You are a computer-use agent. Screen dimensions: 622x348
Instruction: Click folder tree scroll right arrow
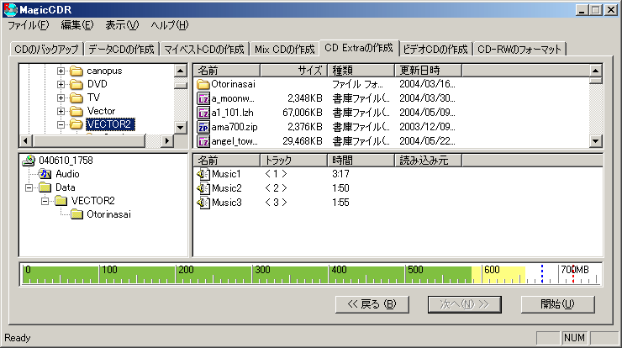point(167,140)
